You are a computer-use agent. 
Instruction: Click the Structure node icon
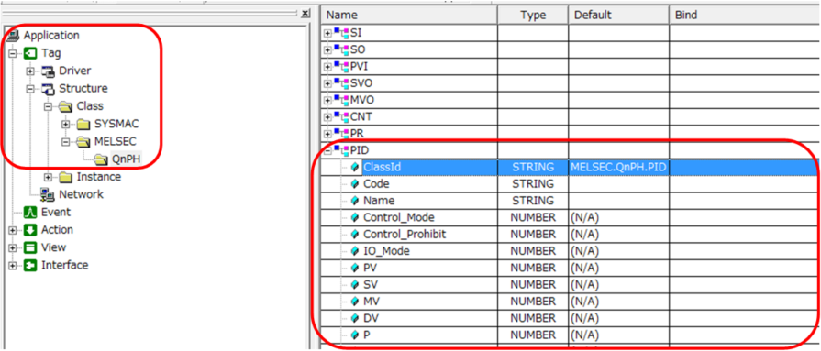click(49, 89)
